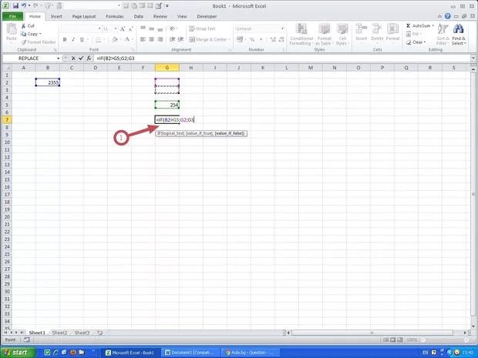Select cell B2 containing 2355
Viewport: 478px width, 358px height.
click(48, 82)
